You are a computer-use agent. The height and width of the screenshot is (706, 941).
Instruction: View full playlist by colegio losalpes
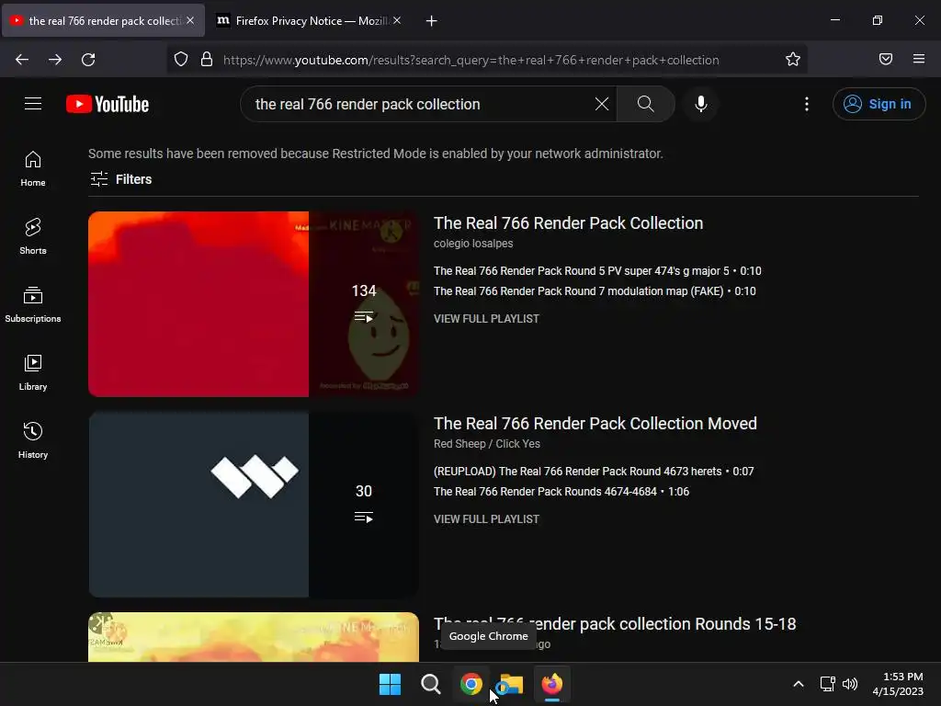click(486, 319)
